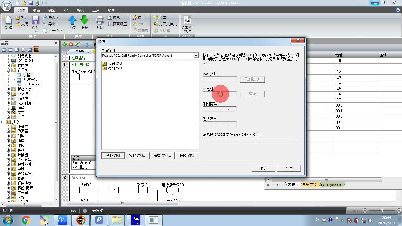402x226 pixels.
Task: Switch to PLC ribbon tab
Action: point(66,10)
